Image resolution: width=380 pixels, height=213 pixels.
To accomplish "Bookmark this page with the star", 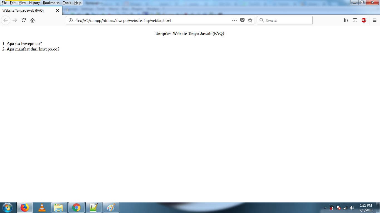I will (250, 20).
